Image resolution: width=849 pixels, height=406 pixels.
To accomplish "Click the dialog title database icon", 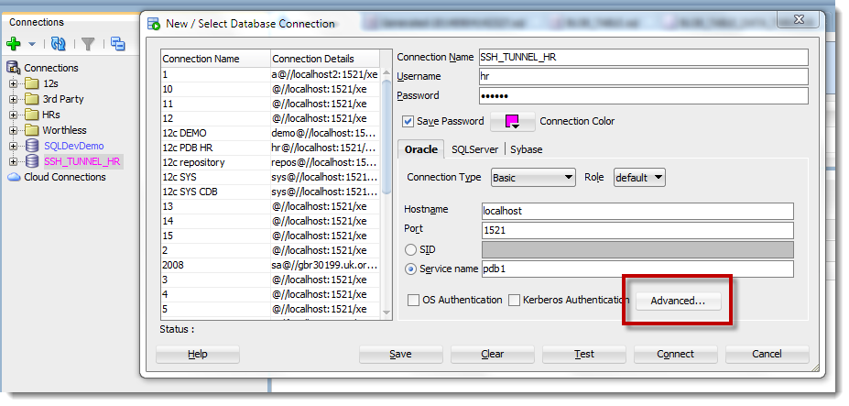I will click(154, 24).
